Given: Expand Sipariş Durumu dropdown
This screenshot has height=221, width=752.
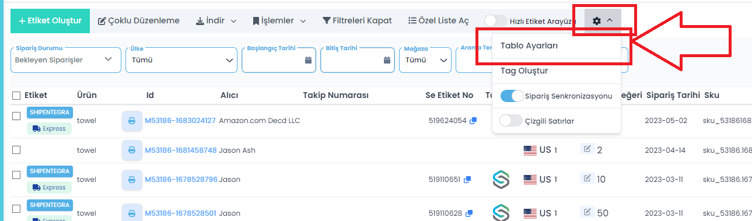Looking at the screenshot, I should 64,59.
